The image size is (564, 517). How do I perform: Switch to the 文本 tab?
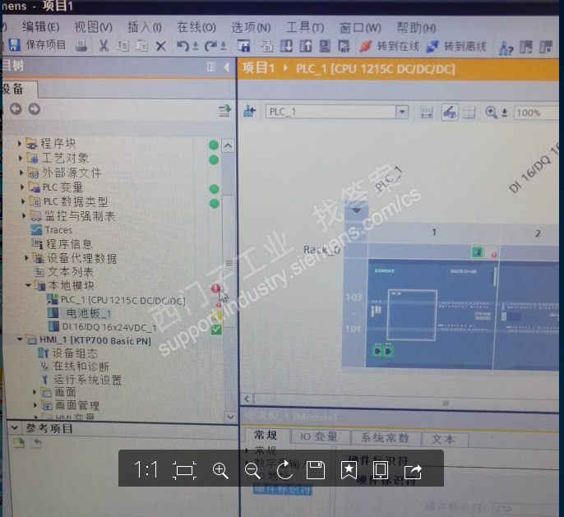pyautogui.click(x=444, y=440)
